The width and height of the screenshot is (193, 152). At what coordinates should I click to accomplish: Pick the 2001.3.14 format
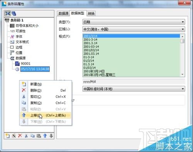131,43
